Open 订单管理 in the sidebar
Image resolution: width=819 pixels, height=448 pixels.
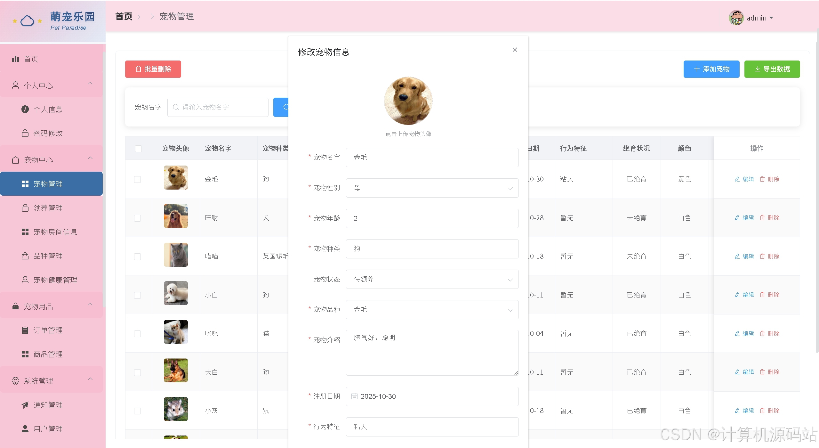tap(51, 330)
